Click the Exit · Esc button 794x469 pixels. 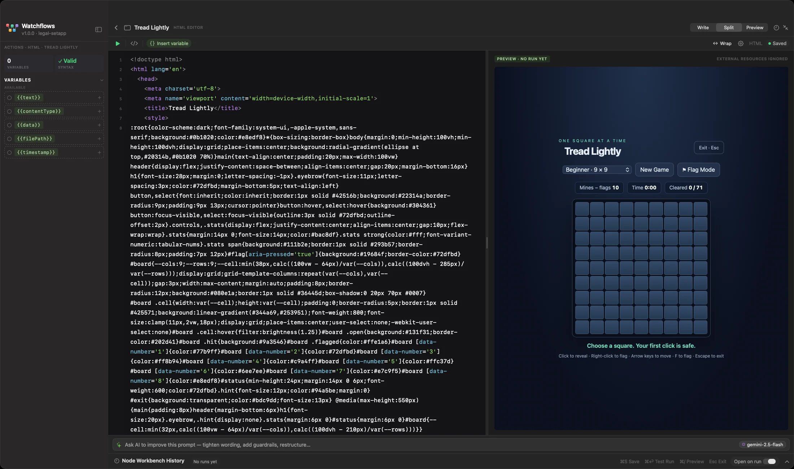pyautogui.click(x=709, y=148)
